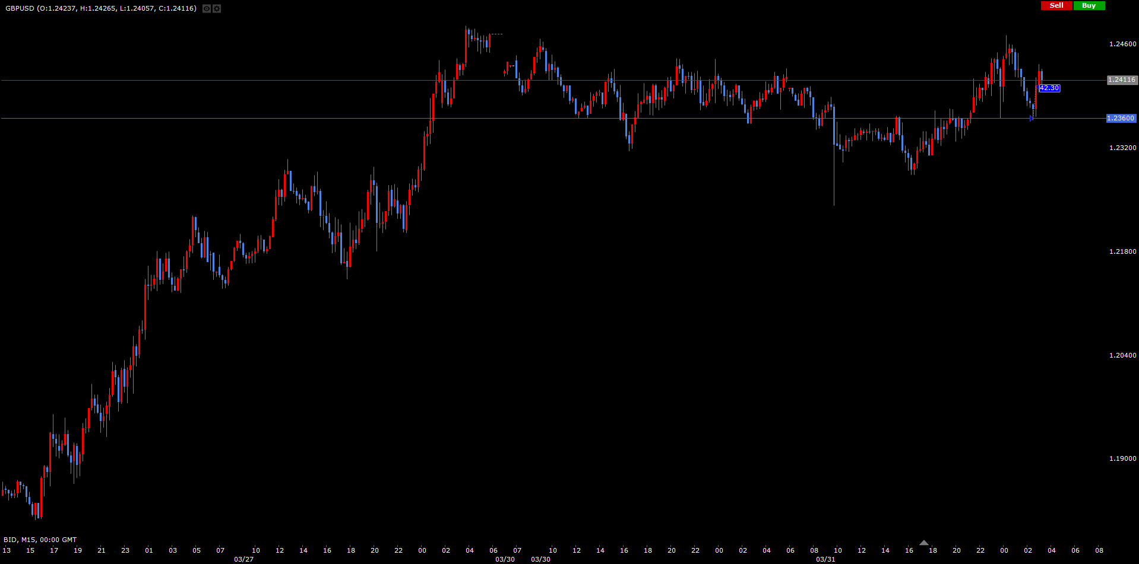The image size is (1139, 564).
Task: Click the short dashed line marker near the chart high
Action: (x=496, y=34)
